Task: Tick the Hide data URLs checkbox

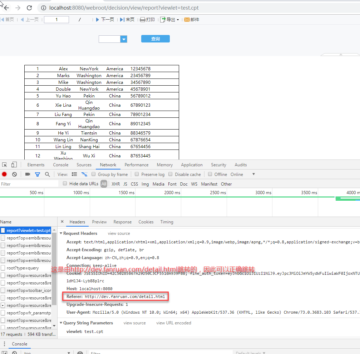Action: pos(65,183)
